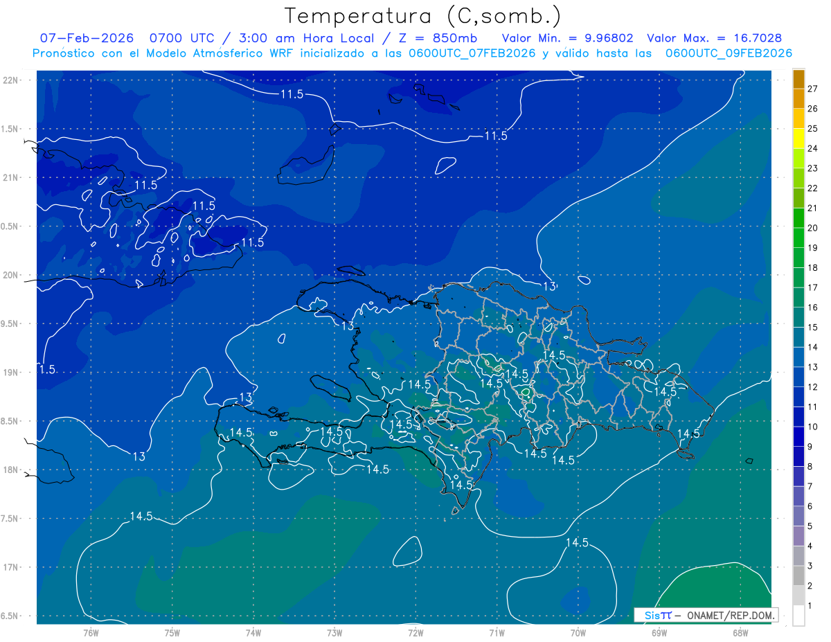
Task: Click the "72W" longitude label
Action: pos(415,634)
